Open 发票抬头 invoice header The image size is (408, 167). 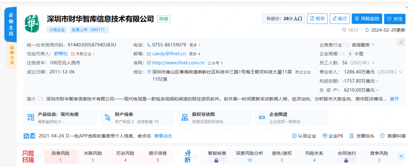pos(362,136)
